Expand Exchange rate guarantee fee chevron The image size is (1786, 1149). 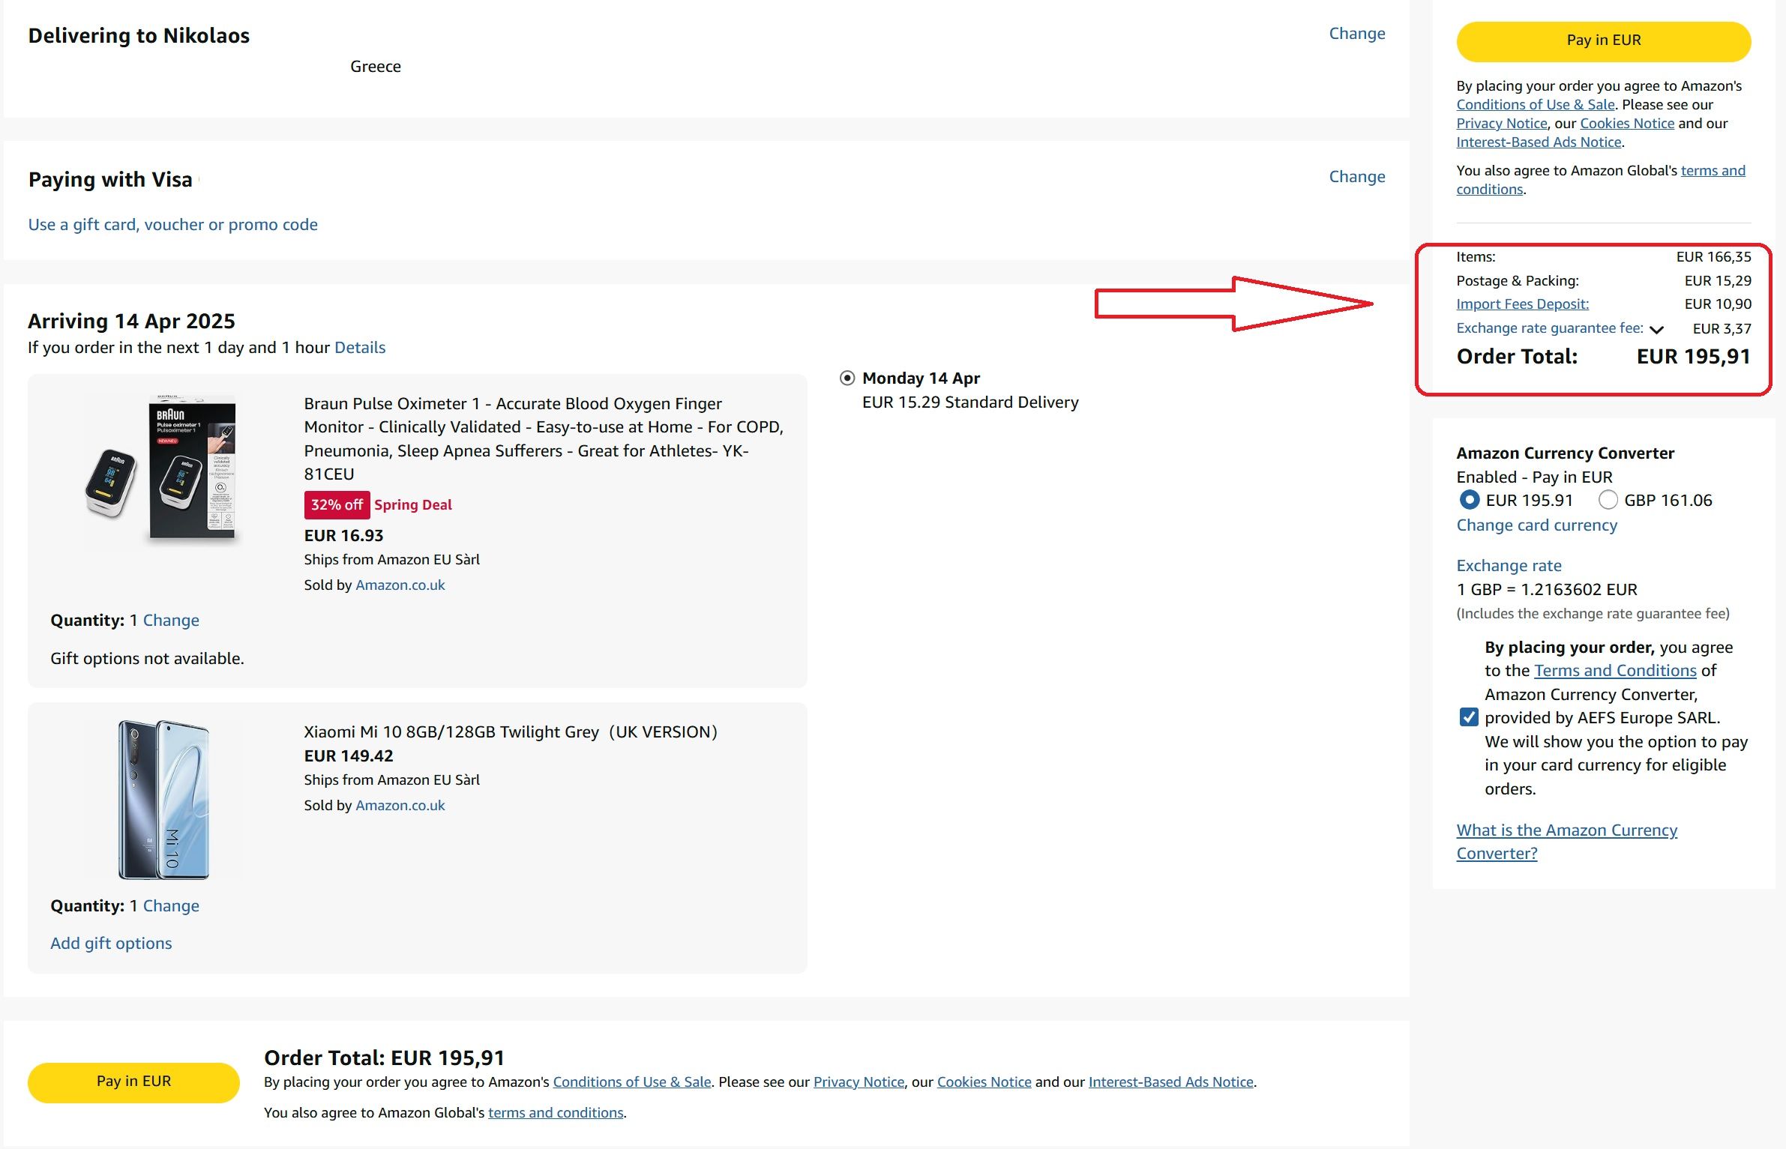[1657, 329]
